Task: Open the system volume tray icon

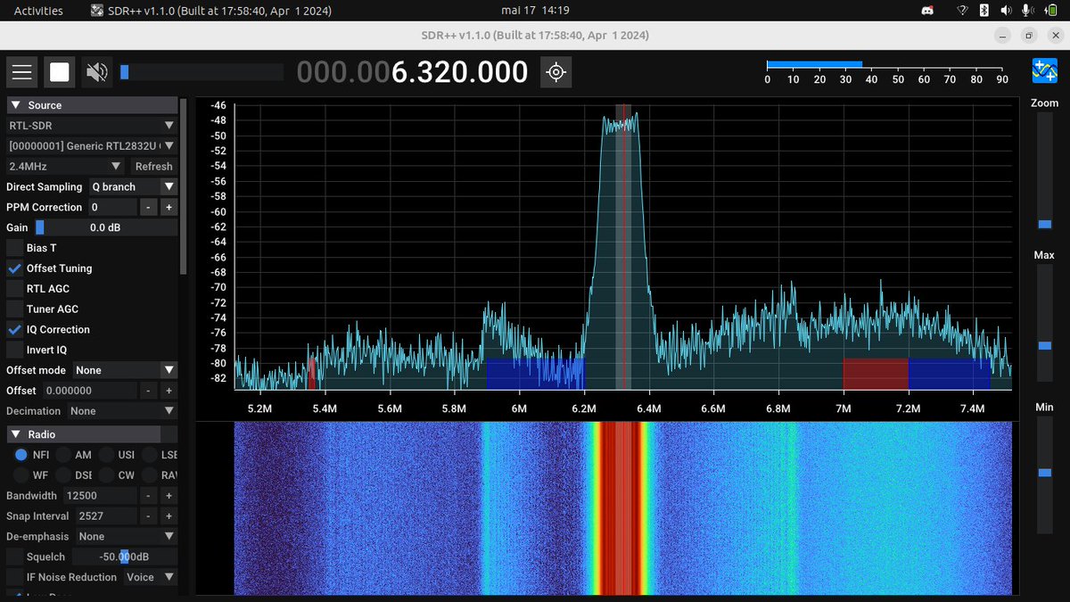Action: pyautogui.click(x=1006, y=11)
